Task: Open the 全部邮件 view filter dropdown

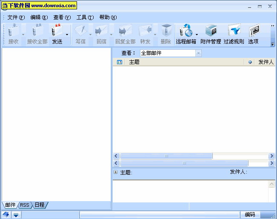Action: (x=198, y=53)
